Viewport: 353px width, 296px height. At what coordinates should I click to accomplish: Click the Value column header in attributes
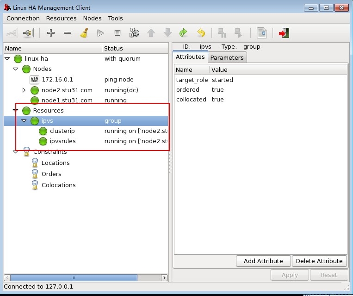[278, 70]
